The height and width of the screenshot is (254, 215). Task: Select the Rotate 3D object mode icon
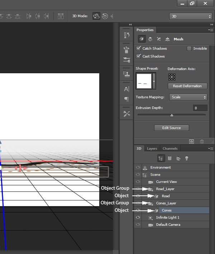(x=96, y=16)
